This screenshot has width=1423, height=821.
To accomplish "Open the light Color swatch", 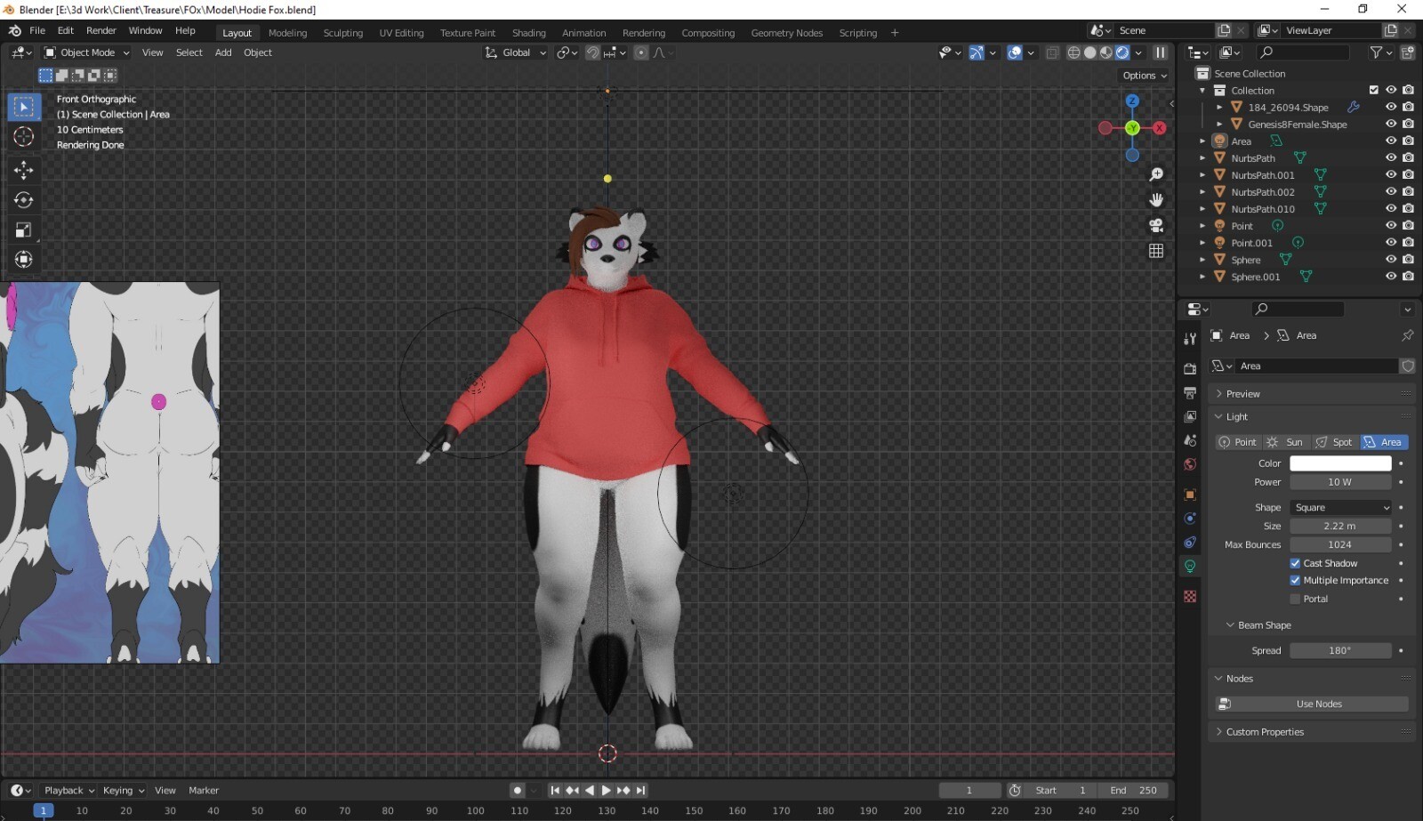I will click(1340, 463).
